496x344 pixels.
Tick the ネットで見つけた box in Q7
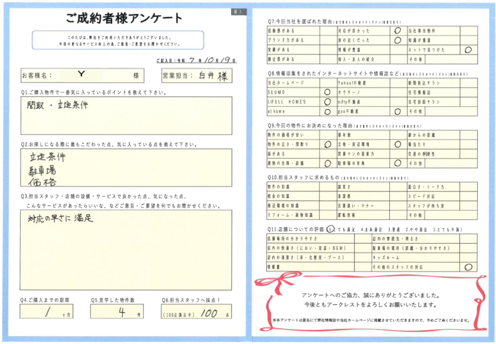[468, 50]
